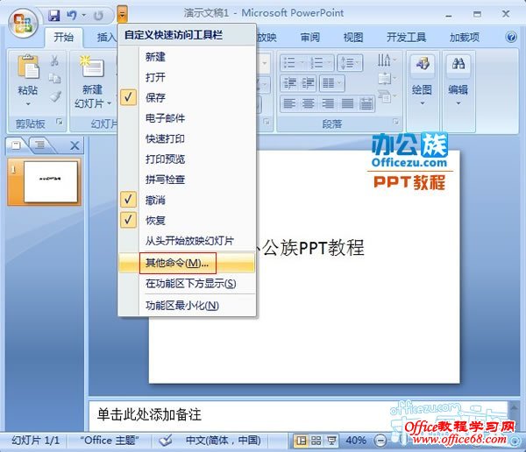Expand the 粘贴 dropdown arrow
Image resolution: width=526 pixels, height=452 pixels.
coord(28,104)
